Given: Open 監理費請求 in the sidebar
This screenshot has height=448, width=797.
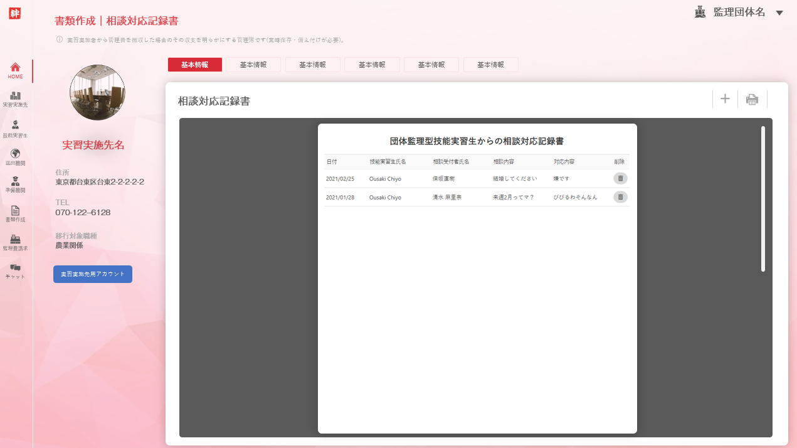Looking at the screenshot, I should click(x=16, y=242).
